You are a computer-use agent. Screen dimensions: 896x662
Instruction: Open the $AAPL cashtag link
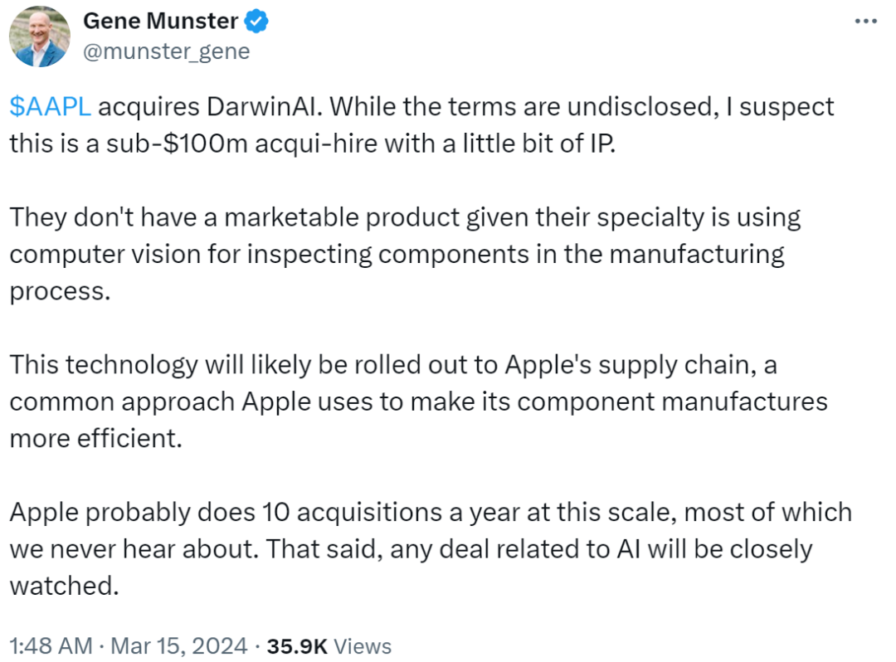click(x=50, y=106)
